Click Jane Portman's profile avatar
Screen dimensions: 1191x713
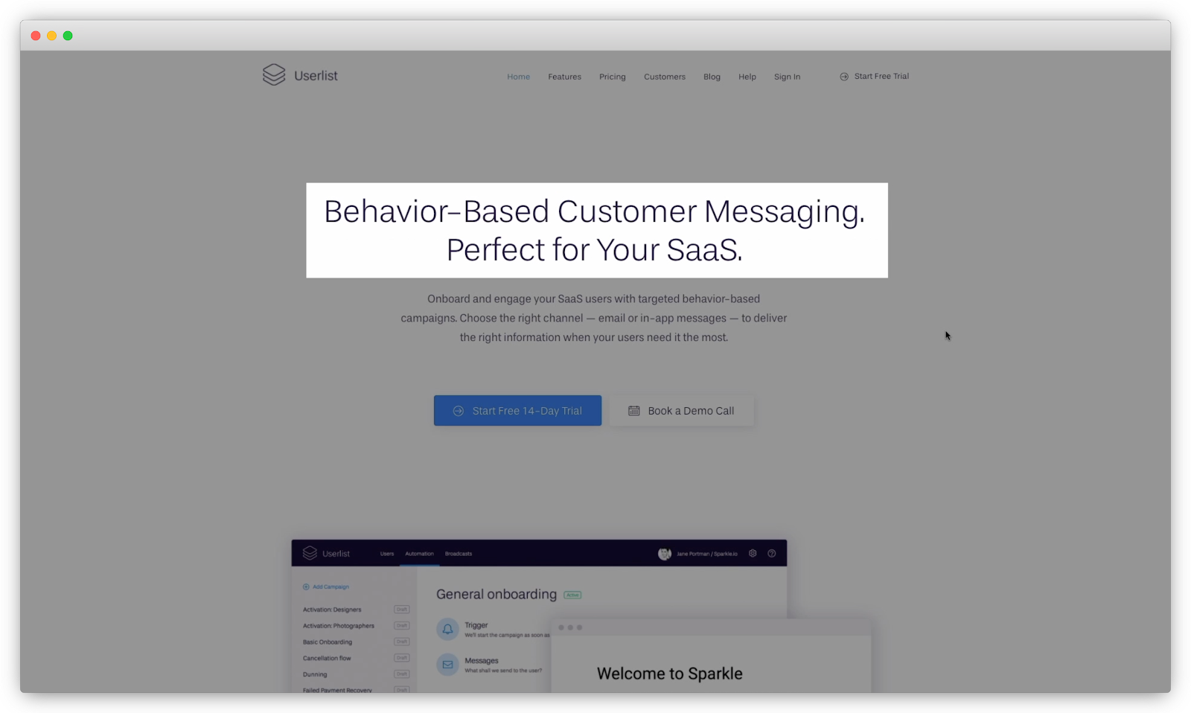[665, 554]
